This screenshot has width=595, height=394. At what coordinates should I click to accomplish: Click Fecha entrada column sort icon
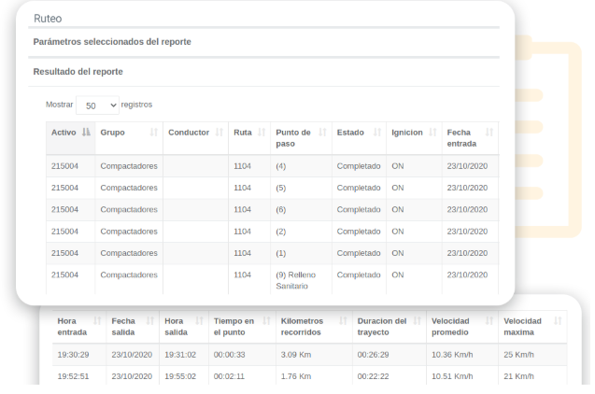489,133
